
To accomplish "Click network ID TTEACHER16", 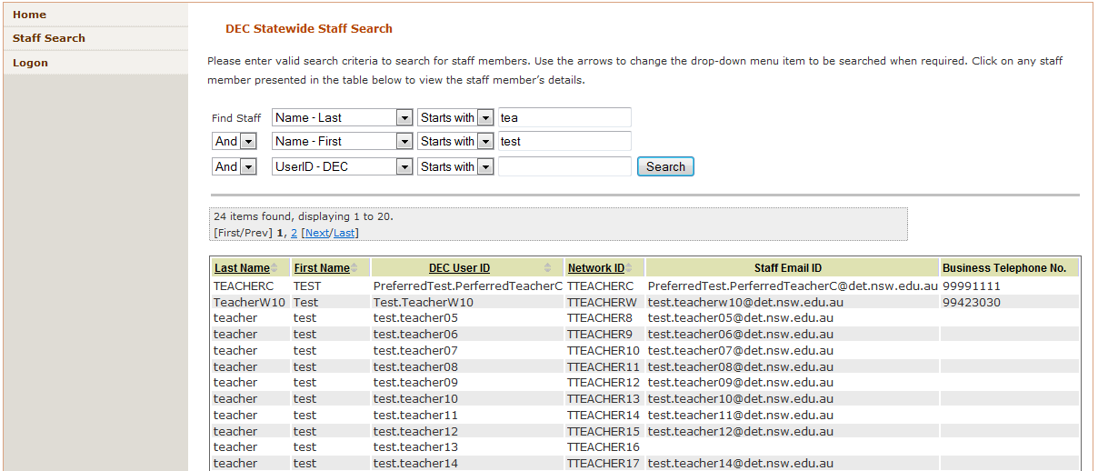I will tap(604, 446).
